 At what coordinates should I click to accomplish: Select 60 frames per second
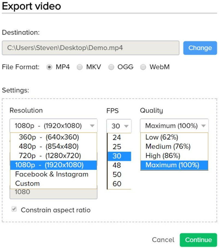(119, 184)
